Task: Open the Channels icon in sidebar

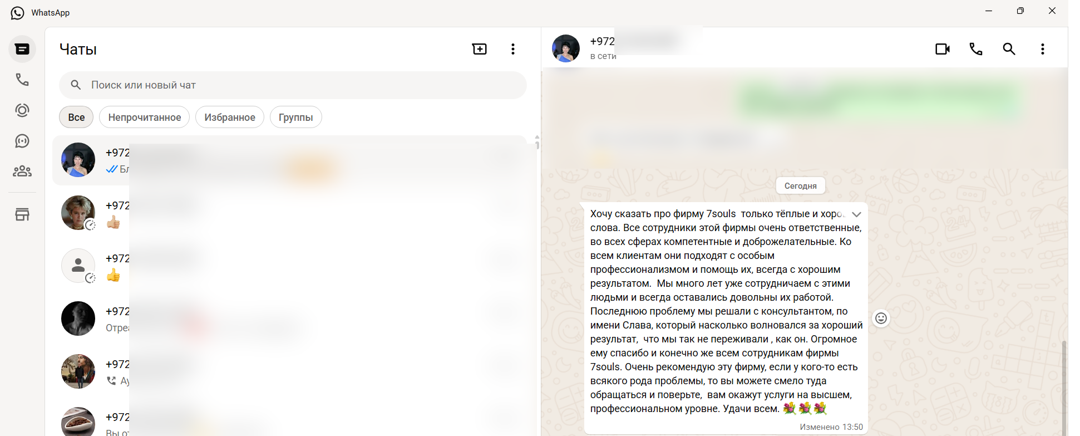Action: 22,141
